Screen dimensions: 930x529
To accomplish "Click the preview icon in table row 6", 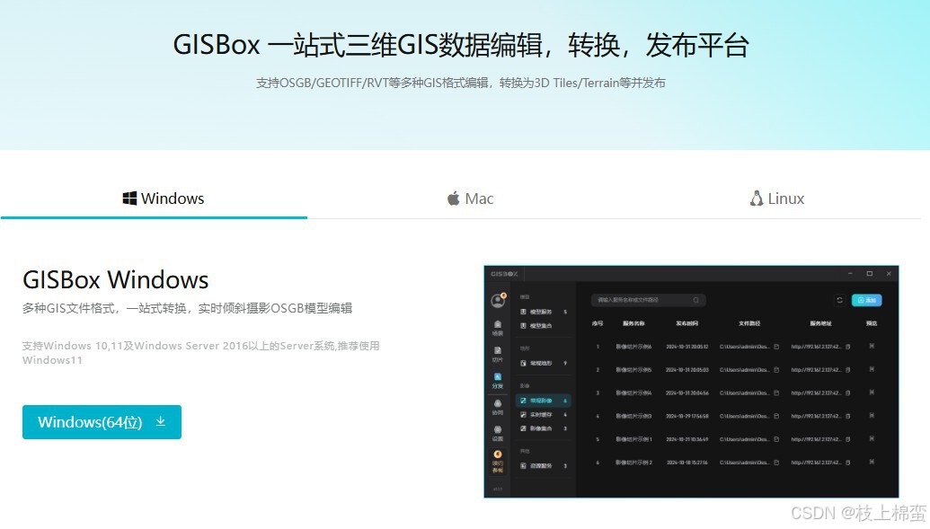I will [872, 462].
